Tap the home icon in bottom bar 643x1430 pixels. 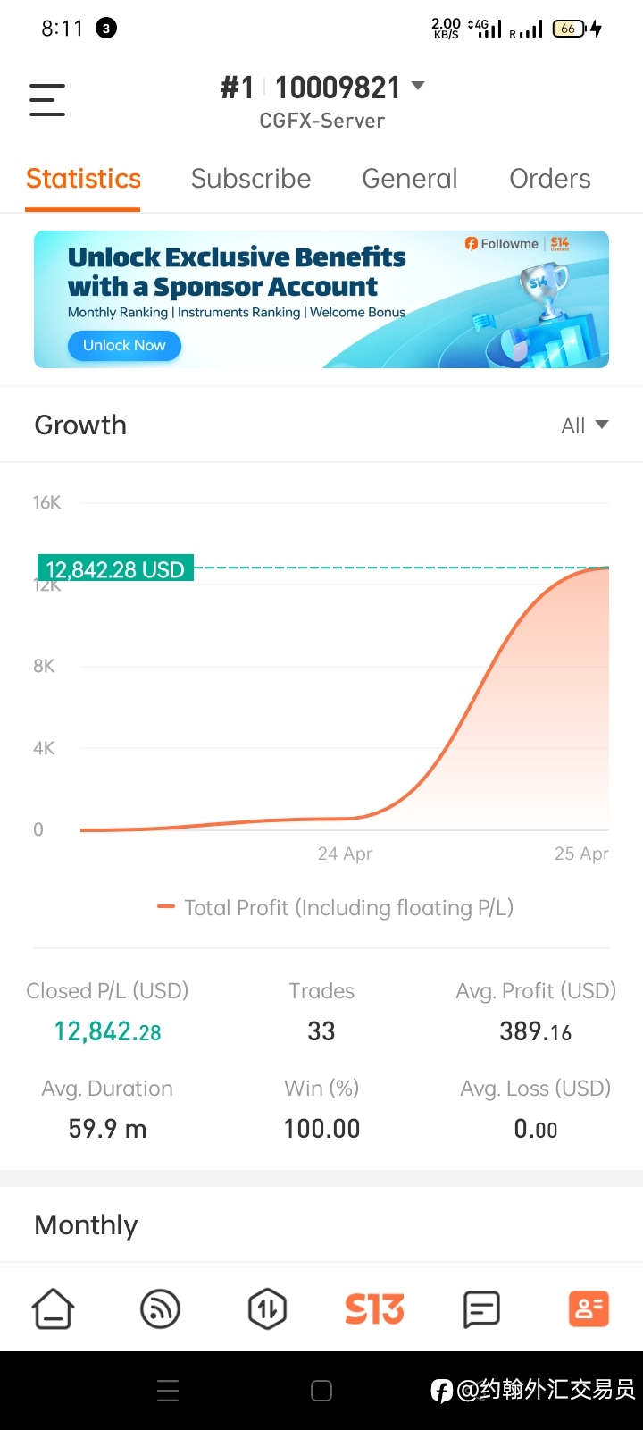[x=54, y=1309]
